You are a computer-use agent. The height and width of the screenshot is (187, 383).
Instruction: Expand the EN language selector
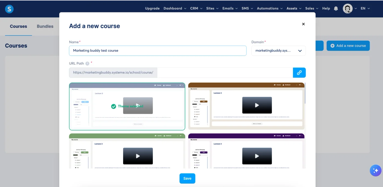click(x=365, y=8)
